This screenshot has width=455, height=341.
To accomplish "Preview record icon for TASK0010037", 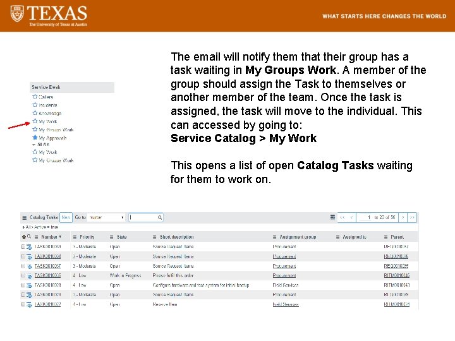I will (x=29, y=266).
